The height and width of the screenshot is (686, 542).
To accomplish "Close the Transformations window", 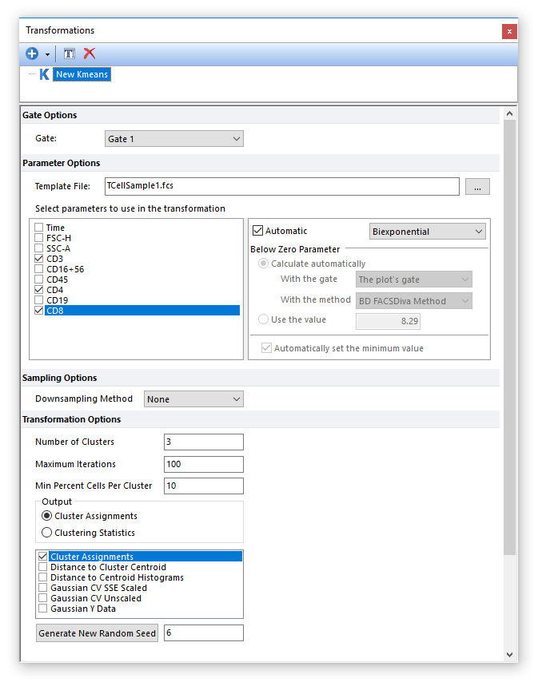I will tap(509, 31).
